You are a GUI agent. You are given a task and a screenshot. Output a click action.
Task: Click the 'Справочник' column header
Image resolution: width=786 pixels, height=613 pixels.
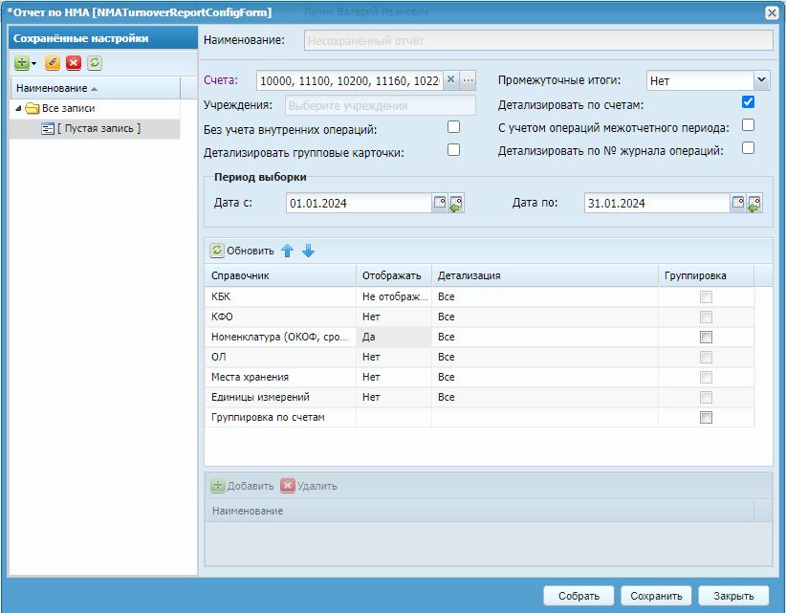point(281,275)
